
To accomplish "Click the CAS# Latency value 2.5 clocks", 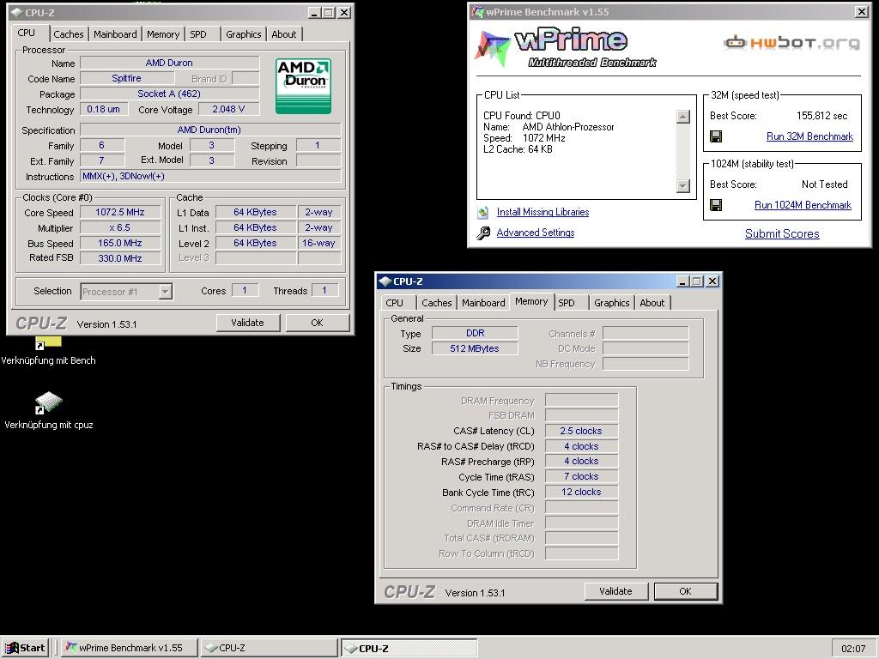I will 581,431.
